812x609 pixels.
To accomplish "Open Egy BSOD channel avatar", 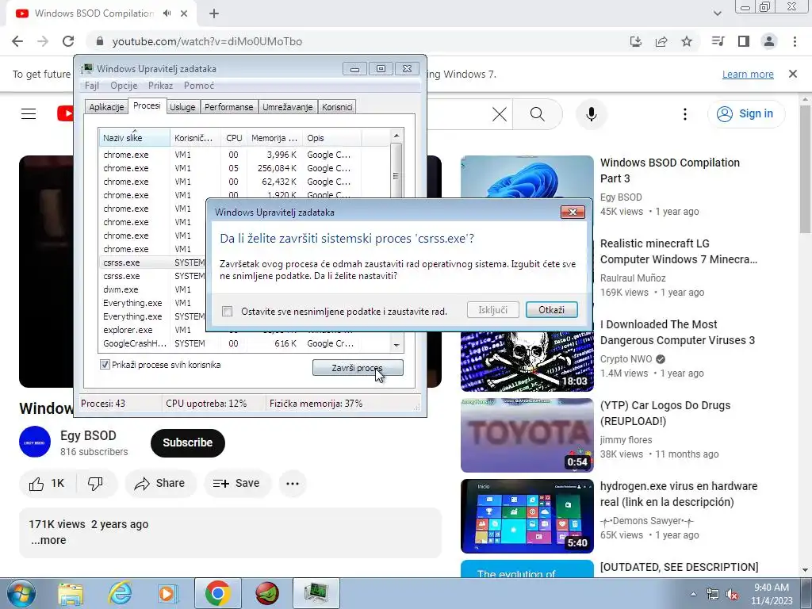I will [35, 442].
